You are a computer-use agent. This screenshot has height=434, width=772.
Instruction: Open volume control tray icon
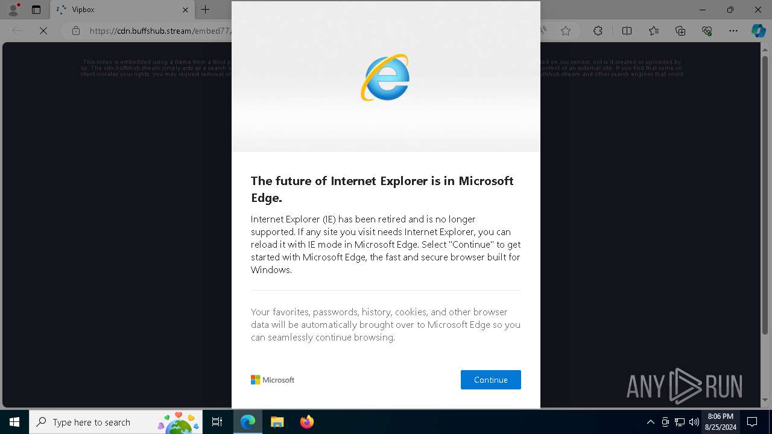694,422
